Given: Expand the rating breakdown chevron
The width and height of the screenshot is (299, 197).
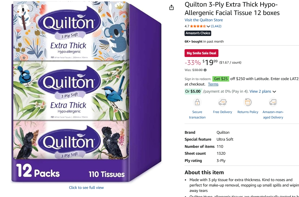Looking at the screenshot, I should 208,26.
